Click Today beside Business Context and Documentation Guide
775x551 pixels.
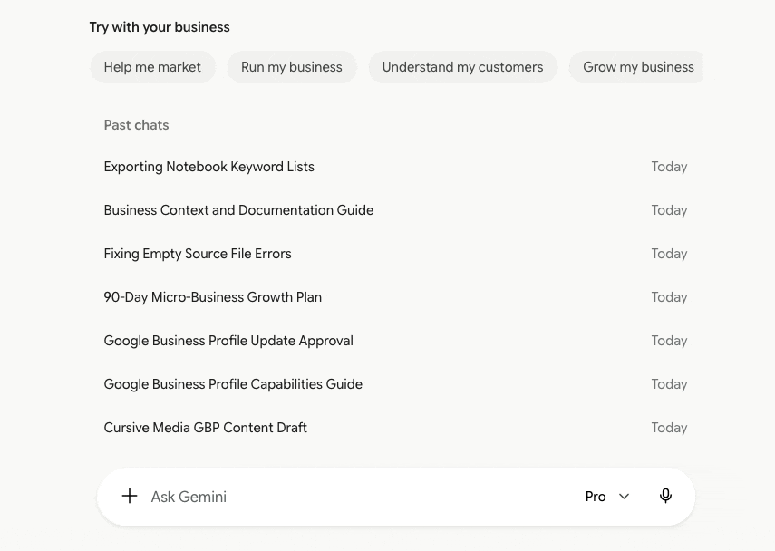click(669, 210)
